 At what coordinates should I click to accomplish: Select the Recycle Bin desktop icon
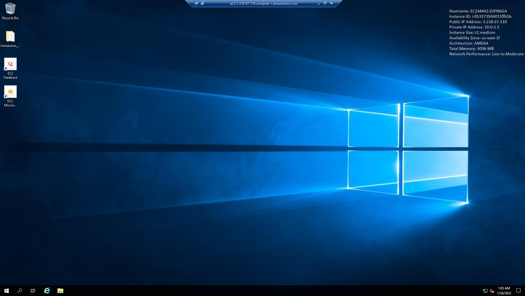click(10, 11)
